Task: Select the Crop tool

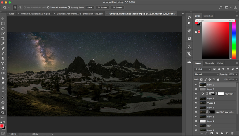Action: (x=3, y=39)
